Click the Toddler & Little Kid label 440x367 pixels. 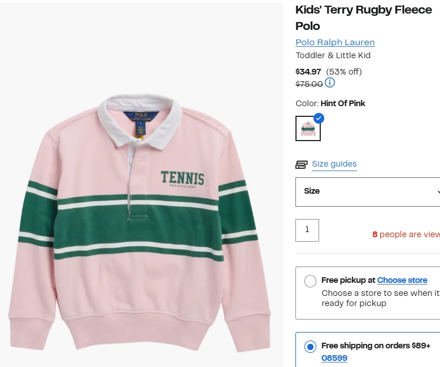point(333,55)
